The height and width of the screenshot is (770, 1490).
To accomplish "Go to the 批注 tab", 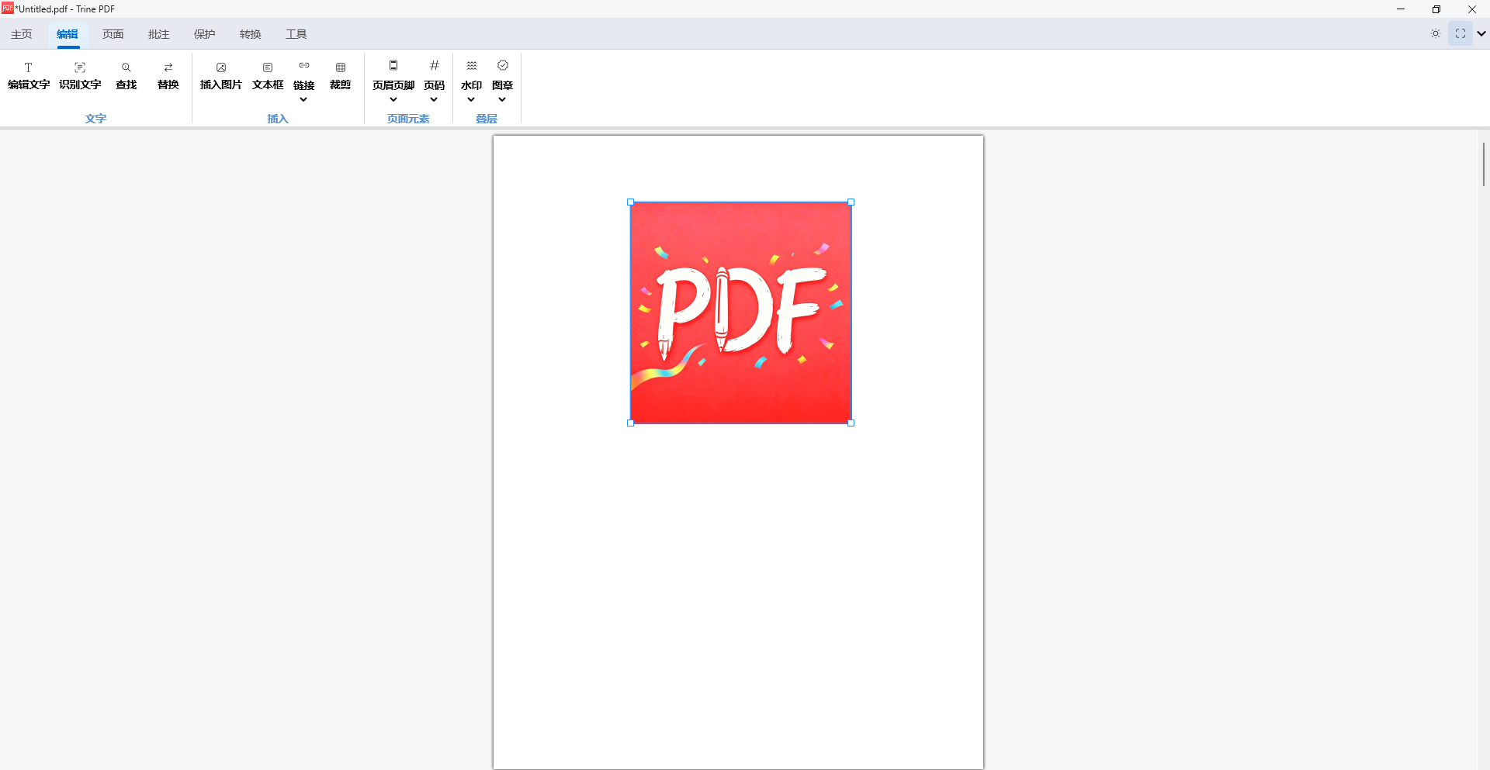I will (159, 34).
